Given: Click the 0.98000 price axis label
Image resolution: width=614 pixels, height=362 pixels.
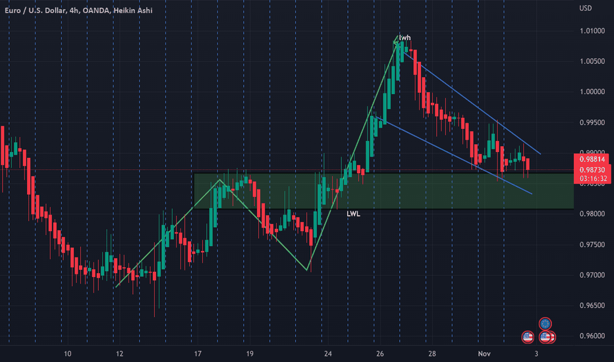Looking at the screenshot, I should 592,214.
